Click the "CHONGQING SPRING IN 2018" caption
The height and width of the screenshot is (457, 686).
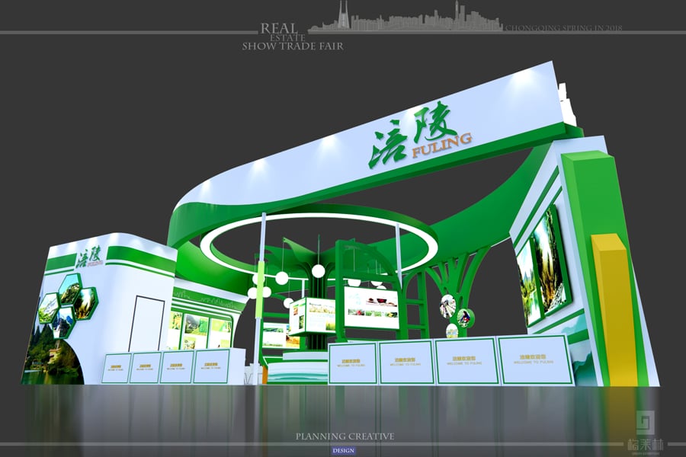tap(563, 28)
